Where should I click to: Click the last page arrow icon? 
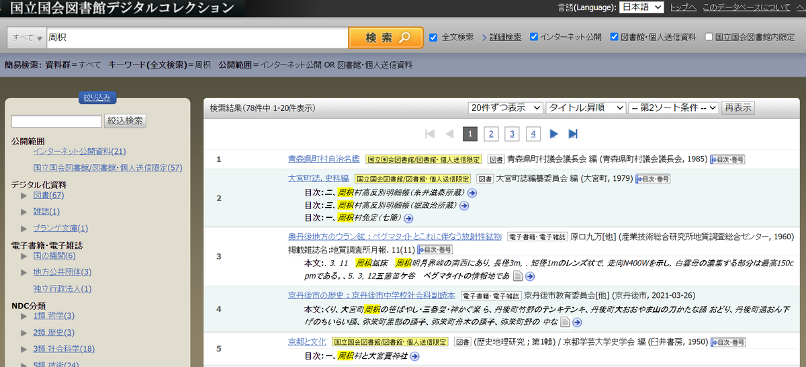573,134
